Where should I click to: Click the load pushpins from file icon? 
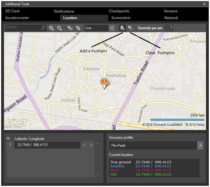click(x=78, y=28)
